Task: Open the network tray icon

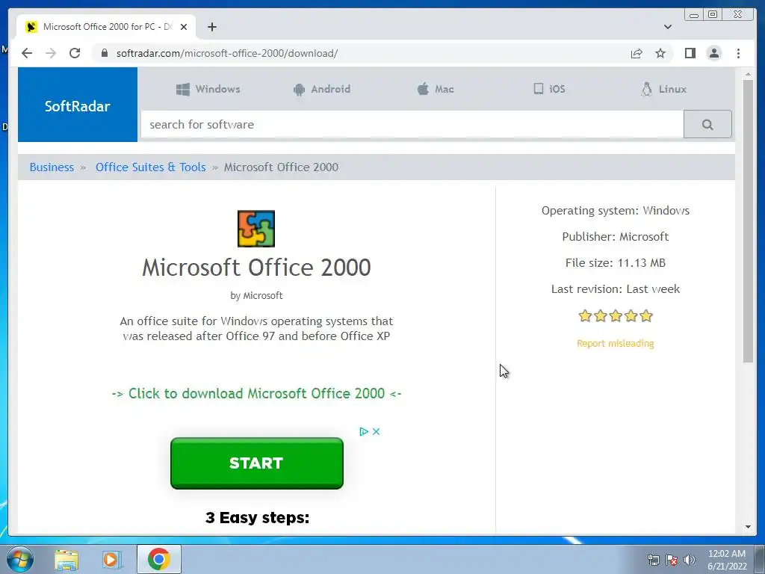Action: 653,560
